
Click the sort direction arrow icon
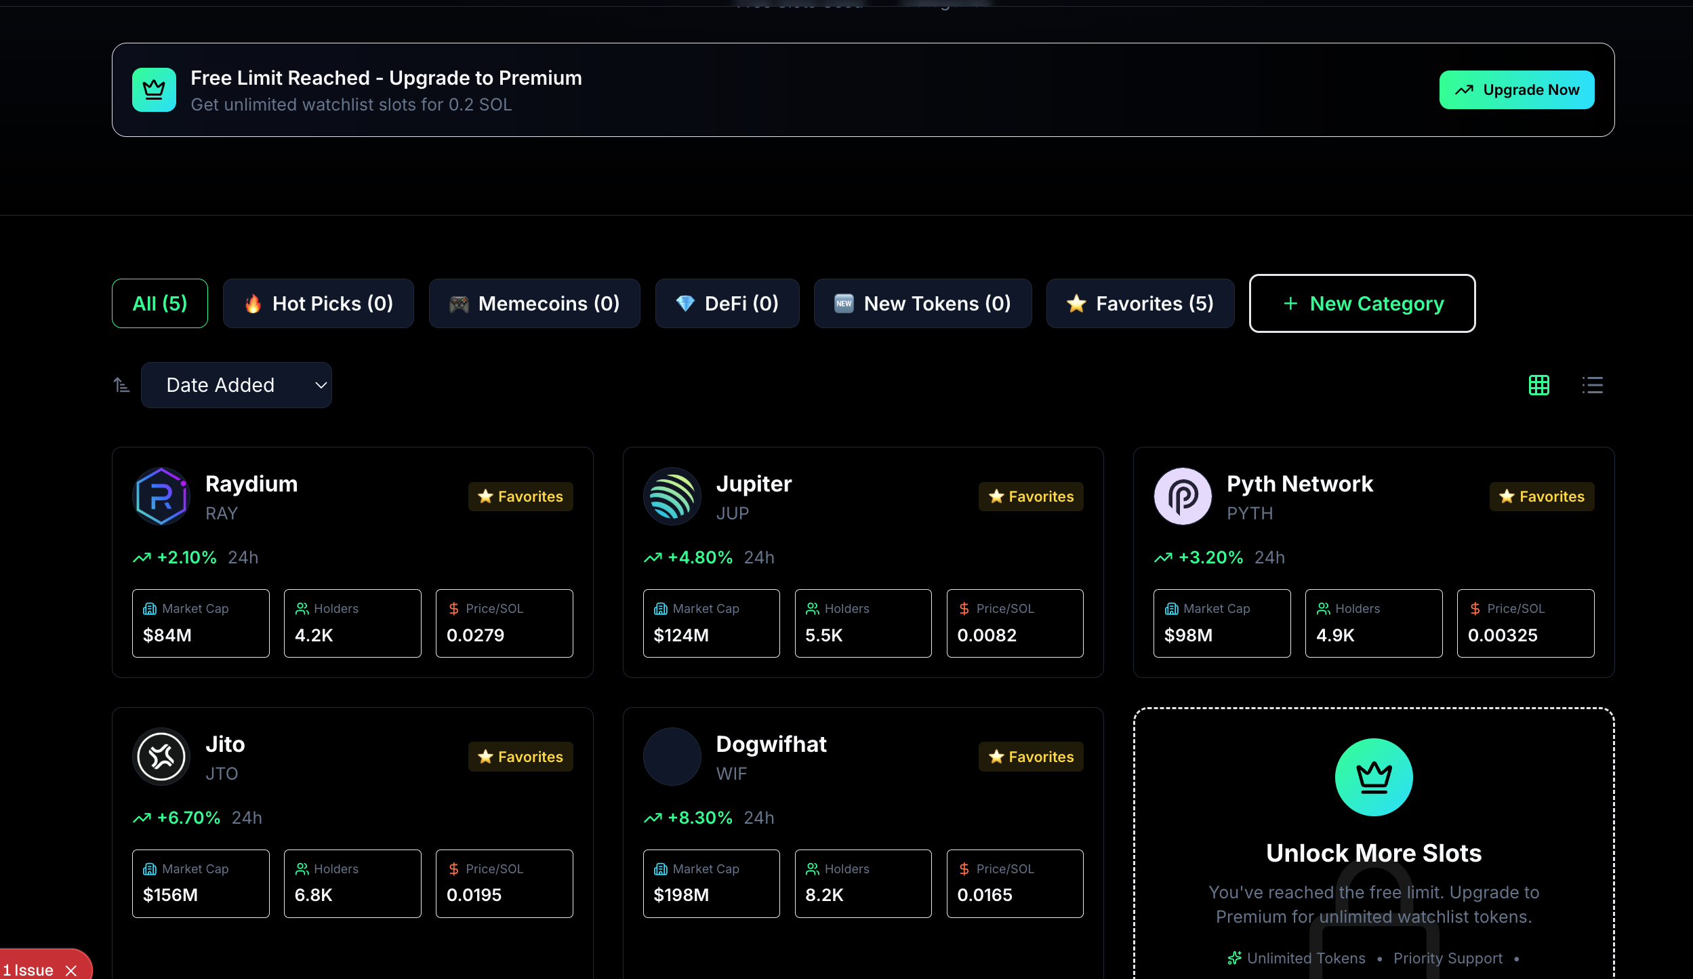click(121, 385)
